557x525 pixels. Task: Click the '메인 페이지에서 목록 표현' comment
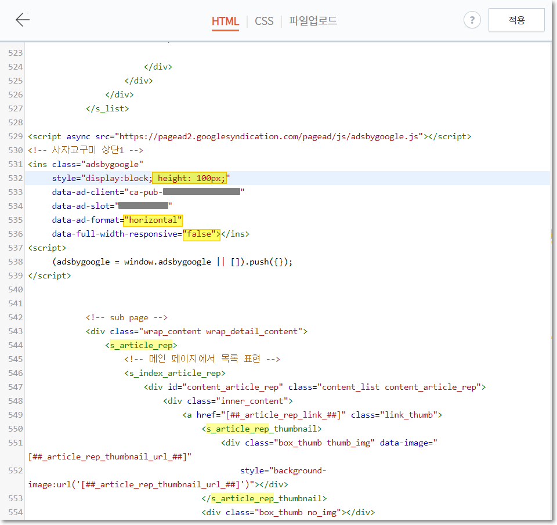click(x=202, y=359)
